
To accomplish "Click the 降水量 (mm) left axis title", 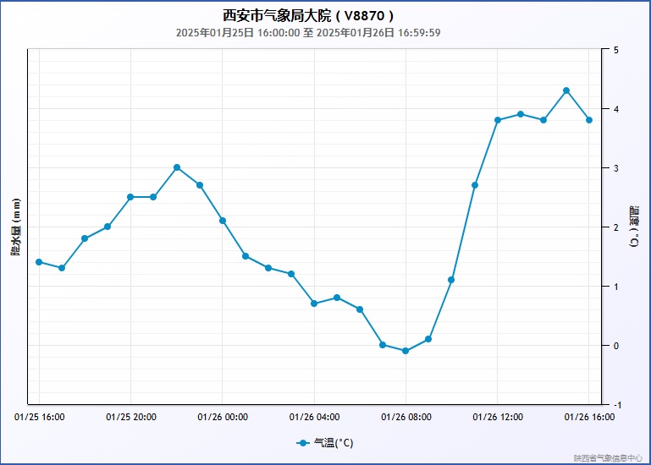I will pos(15,227).
